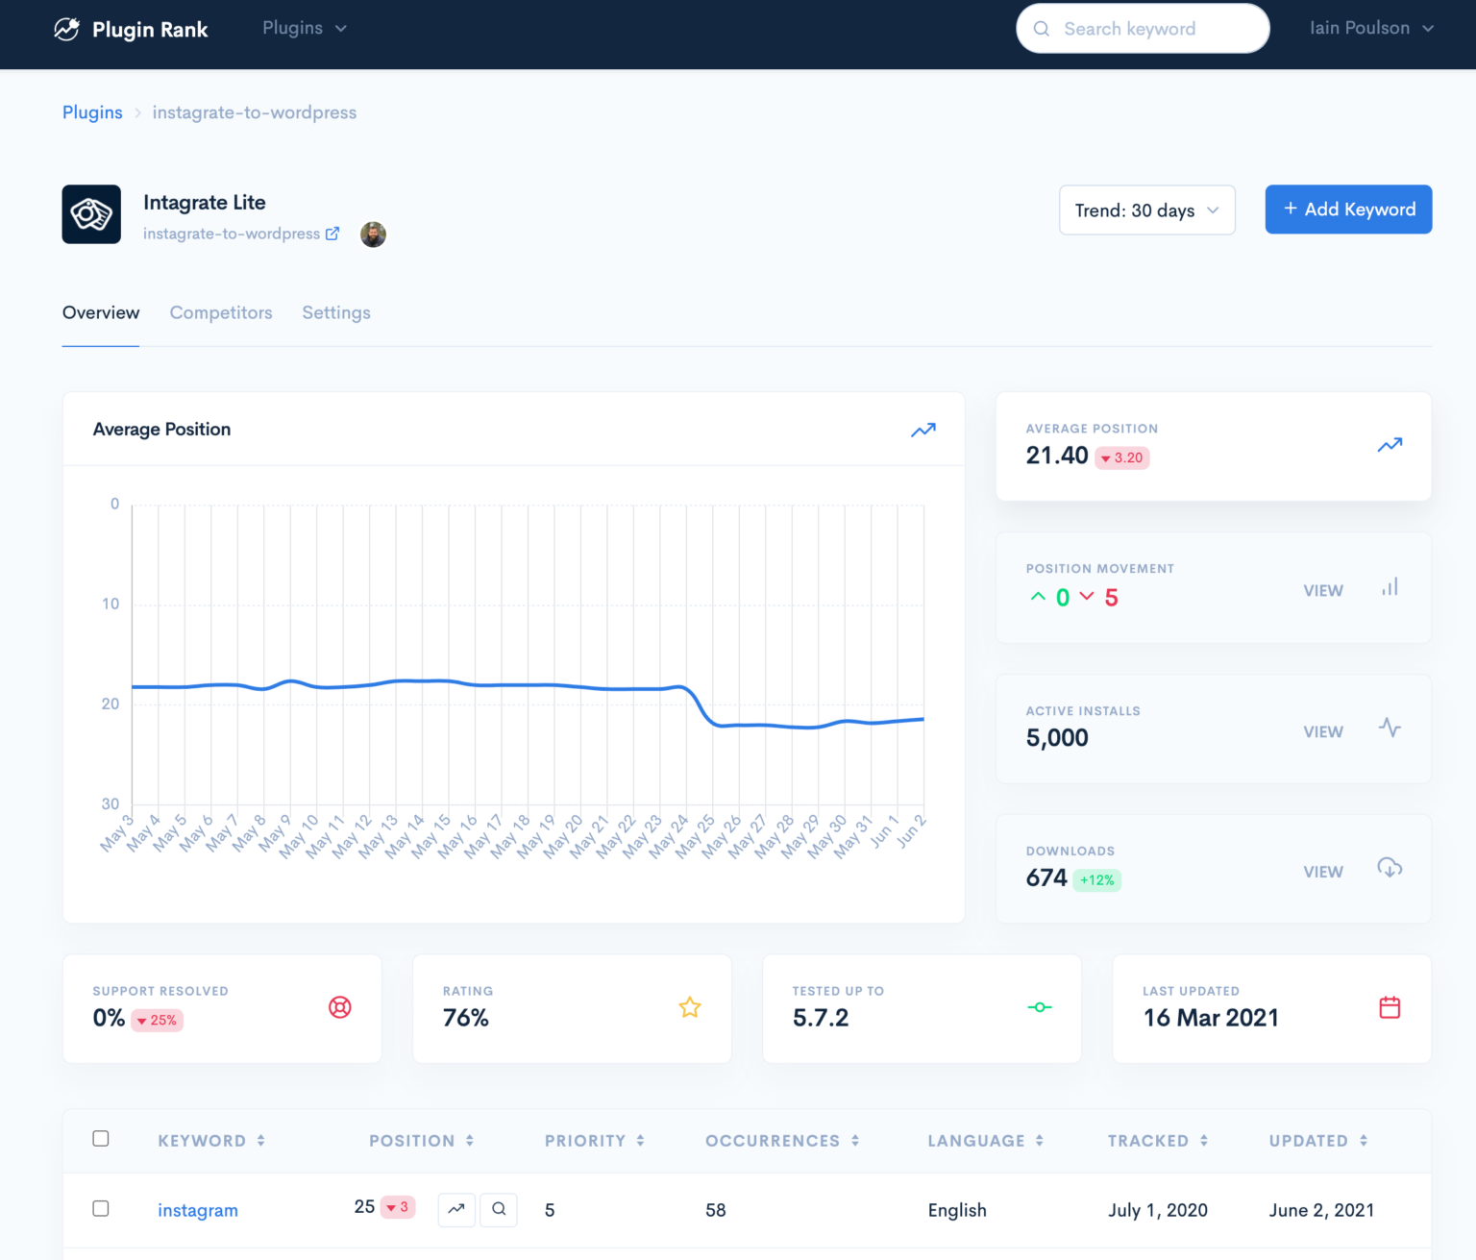
Task: Expand the Plugins navigation dropdown
Action: pyautogui.click(x=304, y=28)
